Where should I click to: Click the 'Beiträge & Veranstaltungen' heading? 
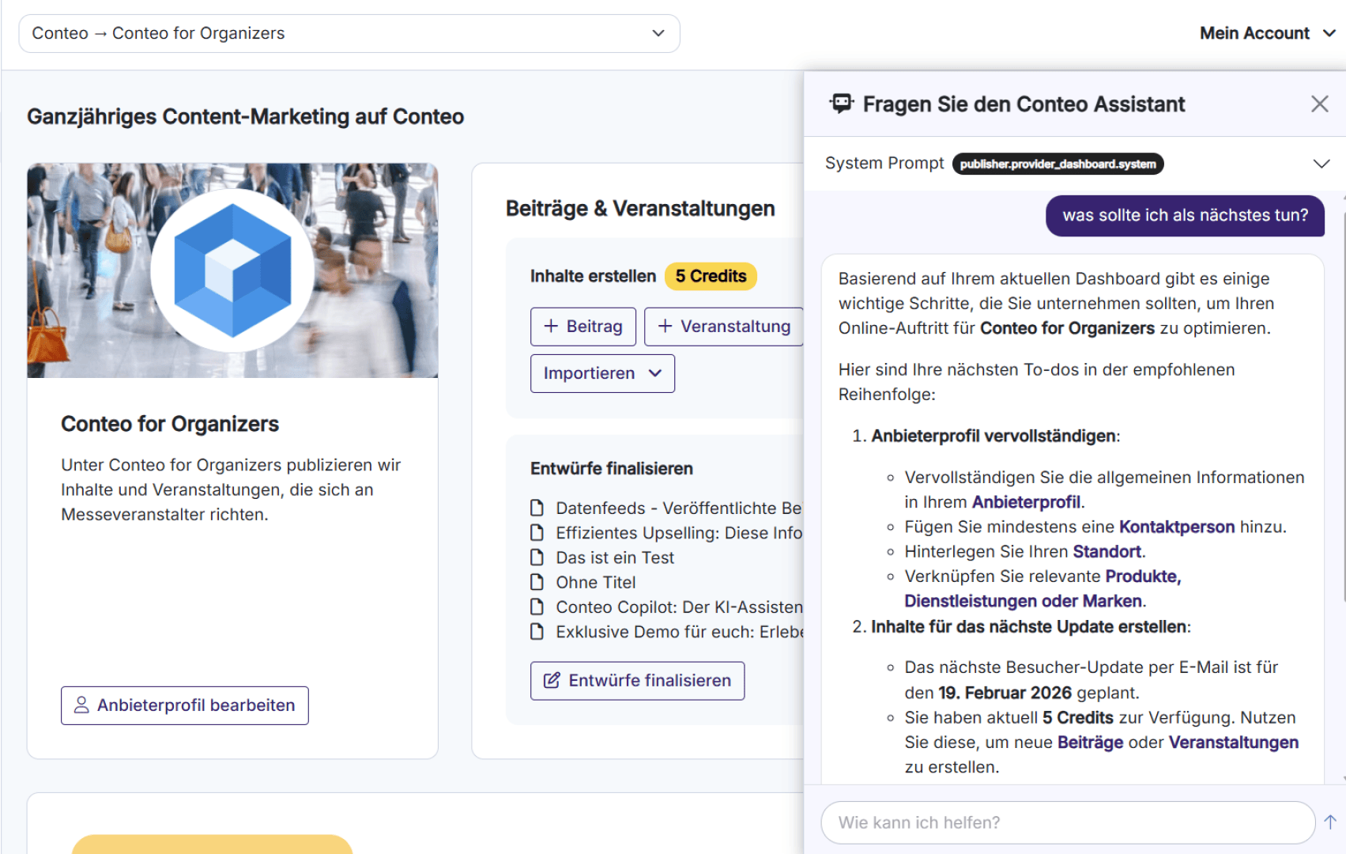tap(640, 209)
